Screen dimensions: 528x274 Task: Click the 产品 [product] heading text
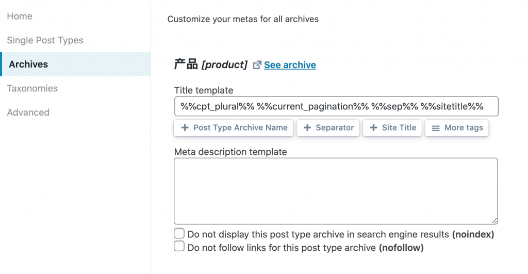coord(211,65)
